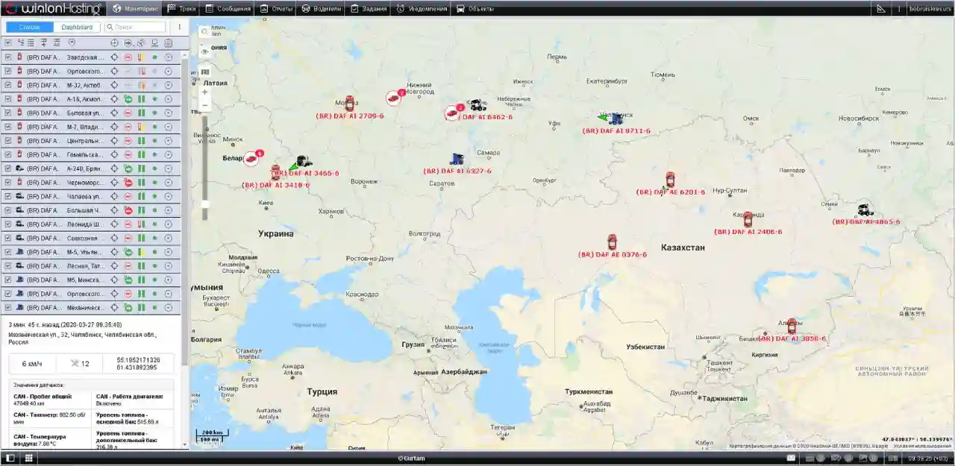Toggle map visibility eye icon

[204, 51]
